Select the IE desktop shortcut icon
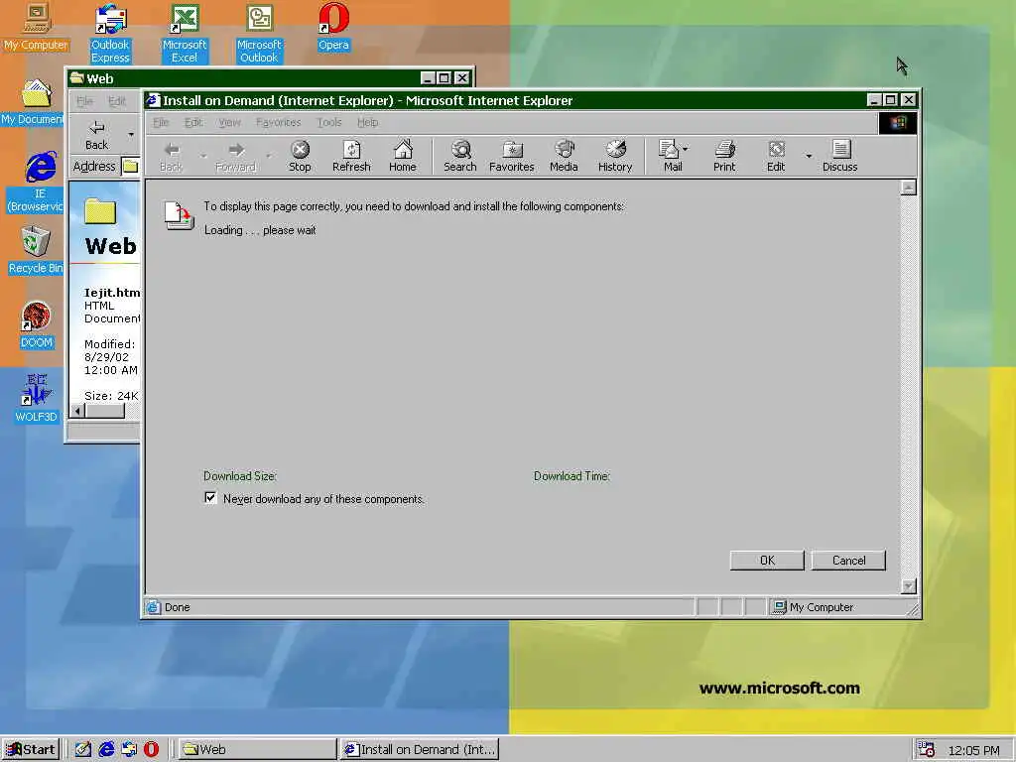 pyautogui.click(x=39, y=182)
